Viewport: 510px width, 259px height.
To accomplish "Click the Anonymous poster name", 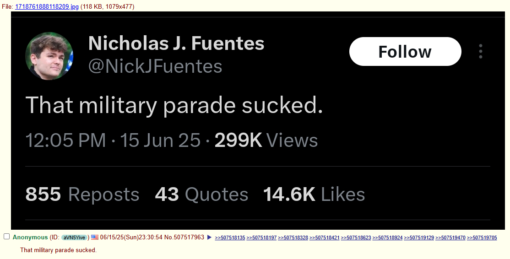I will tap(30, 237).
